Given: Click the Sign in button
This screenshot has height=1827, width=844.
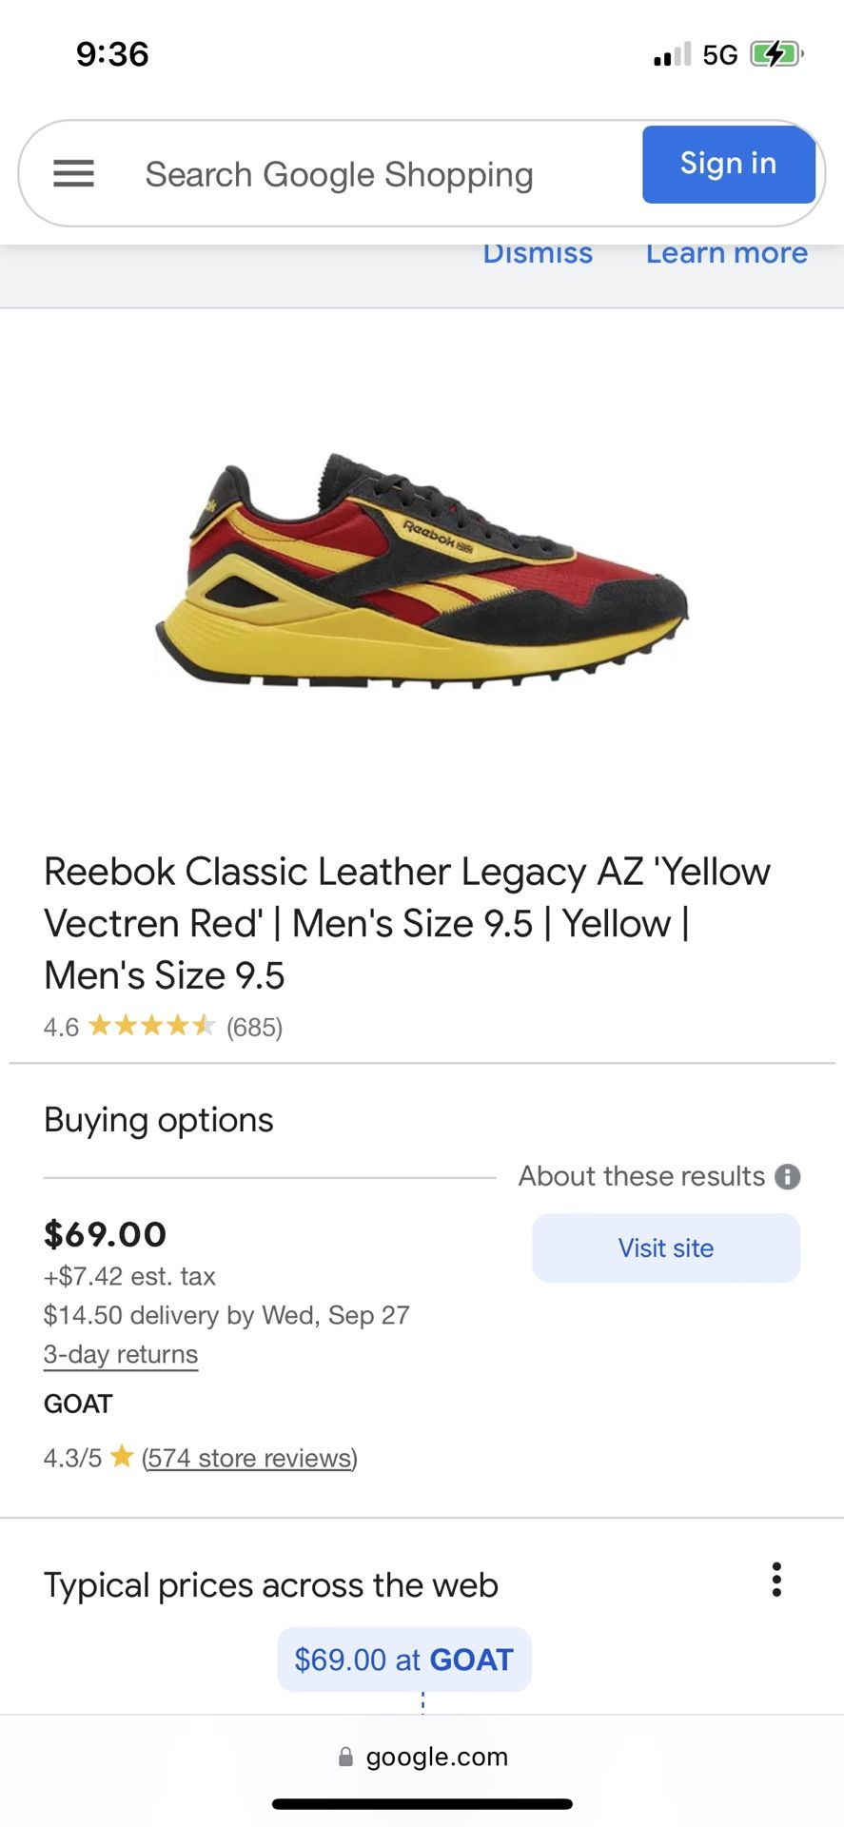Looking at the screenshot, I should tap(728, 165).
